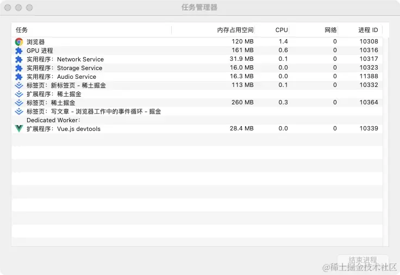Click the CPU value 1.4
The width and height of the screenshot is (400, 275).
pos(283,41)
